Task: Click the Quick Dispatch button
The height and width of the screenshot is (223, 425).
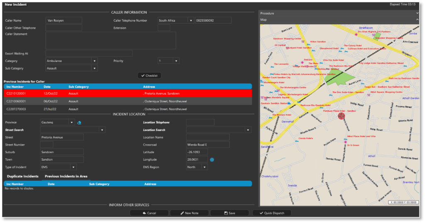Action: click(x=272, y=213)
